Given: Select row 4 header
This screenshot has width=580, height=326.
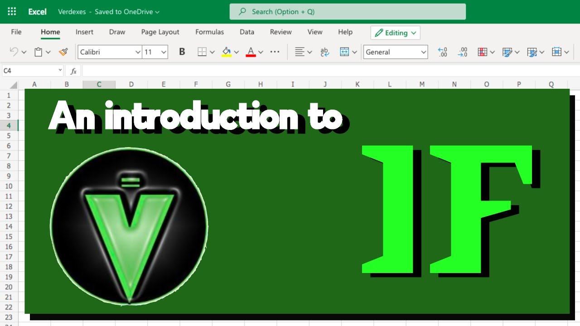Looking at the screenshot, I should click(x=9, y=125).
